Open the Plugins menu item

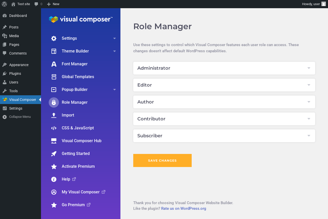coord(20,74)
